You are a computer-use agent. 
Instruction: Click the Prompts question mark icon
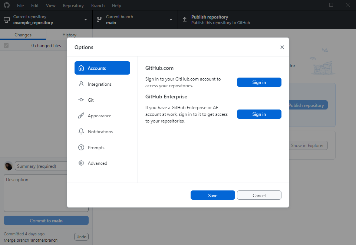tap(81, 147)
